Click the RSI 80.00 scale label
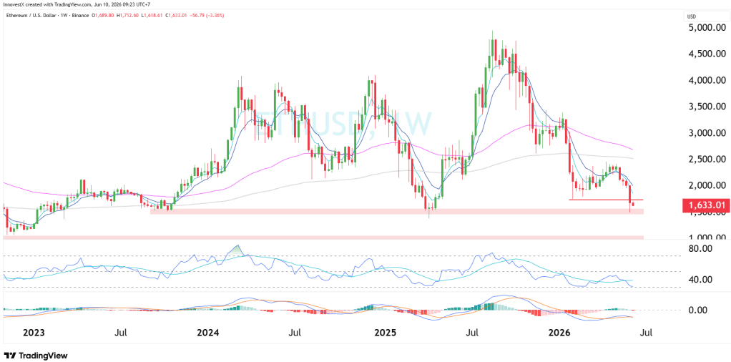The image size is (731, 362). pyautogui.click(x=709, y=249)
